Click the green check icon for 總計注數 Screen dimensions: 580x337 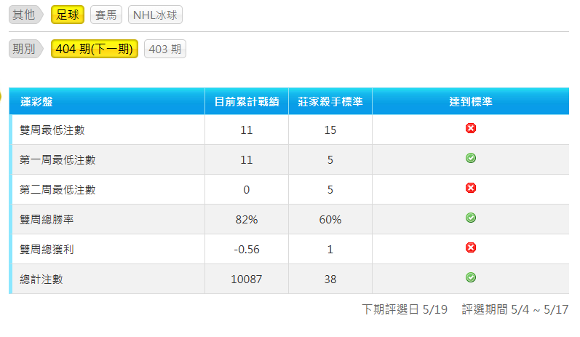471,277
